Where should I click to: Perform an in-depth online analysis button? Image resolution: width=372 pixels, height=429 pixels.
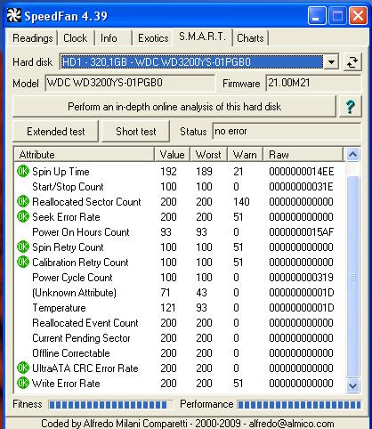(x=174, y=107)
